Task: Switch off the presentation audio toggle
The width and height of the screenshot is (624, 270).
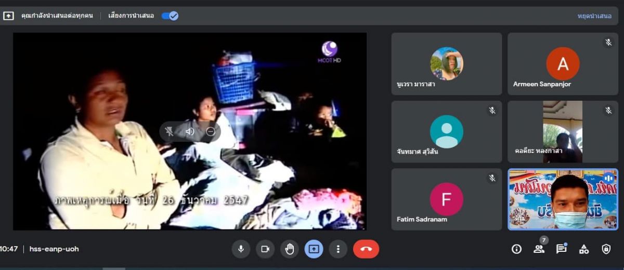Action: [170, 16]
